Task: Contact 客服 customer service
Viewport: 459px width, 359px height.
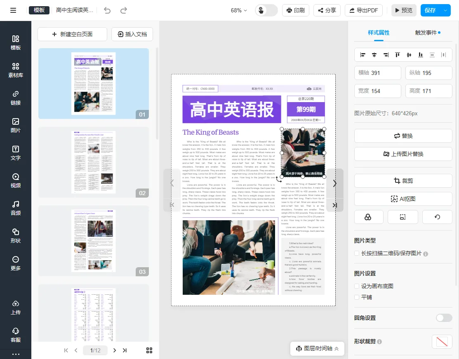Action: 16,335
